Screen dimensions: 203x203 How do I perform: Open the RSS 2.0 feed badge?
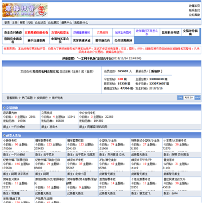(188, 98)
